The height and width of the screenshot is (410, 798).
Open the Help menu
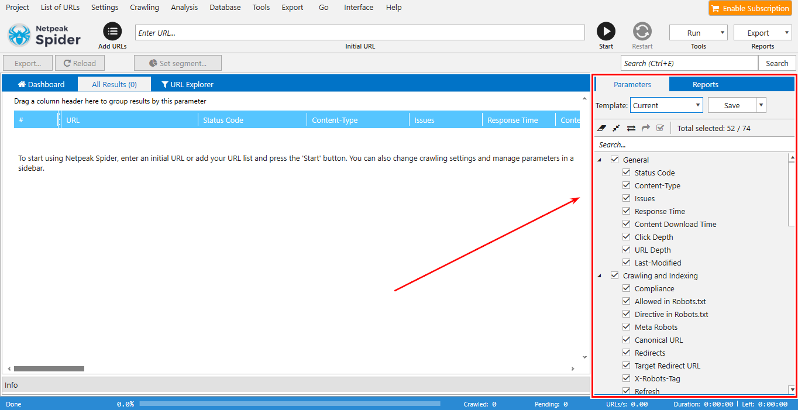394,8
